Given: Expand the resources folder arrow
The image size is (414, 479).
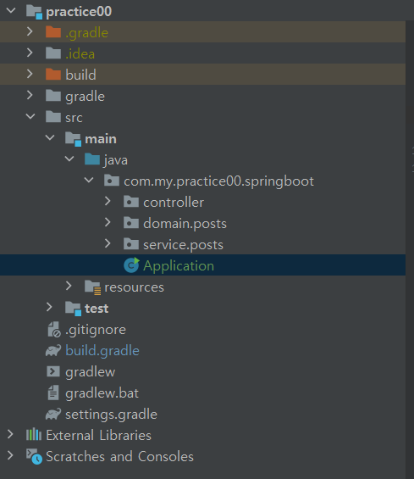Looking at the screenshot, I should [x=69, y=286].
